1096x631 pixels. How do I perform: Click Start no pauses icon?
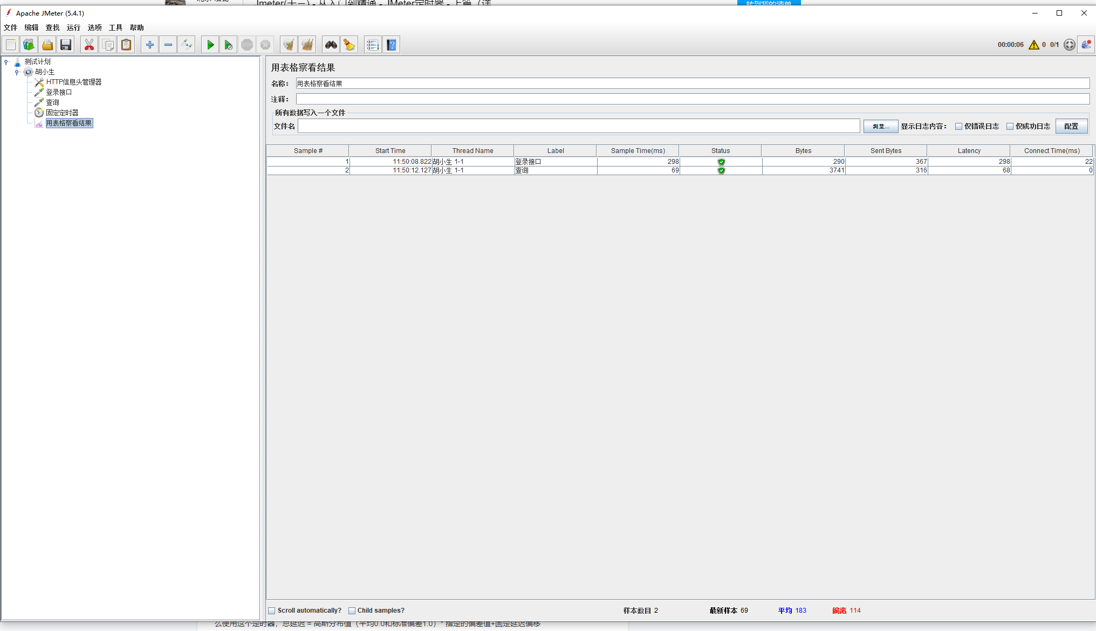tap(229, 45)
